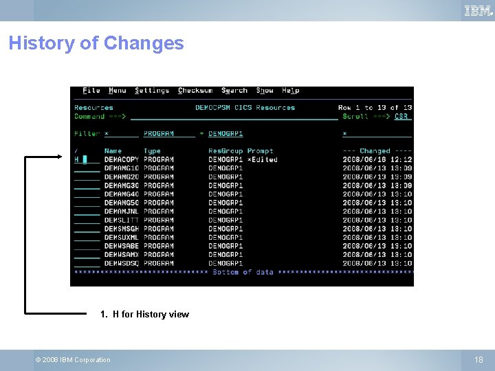The image size is (495, 371).
Task: Click the DEMOGRP1 group filter field
Action: [225, 134]
